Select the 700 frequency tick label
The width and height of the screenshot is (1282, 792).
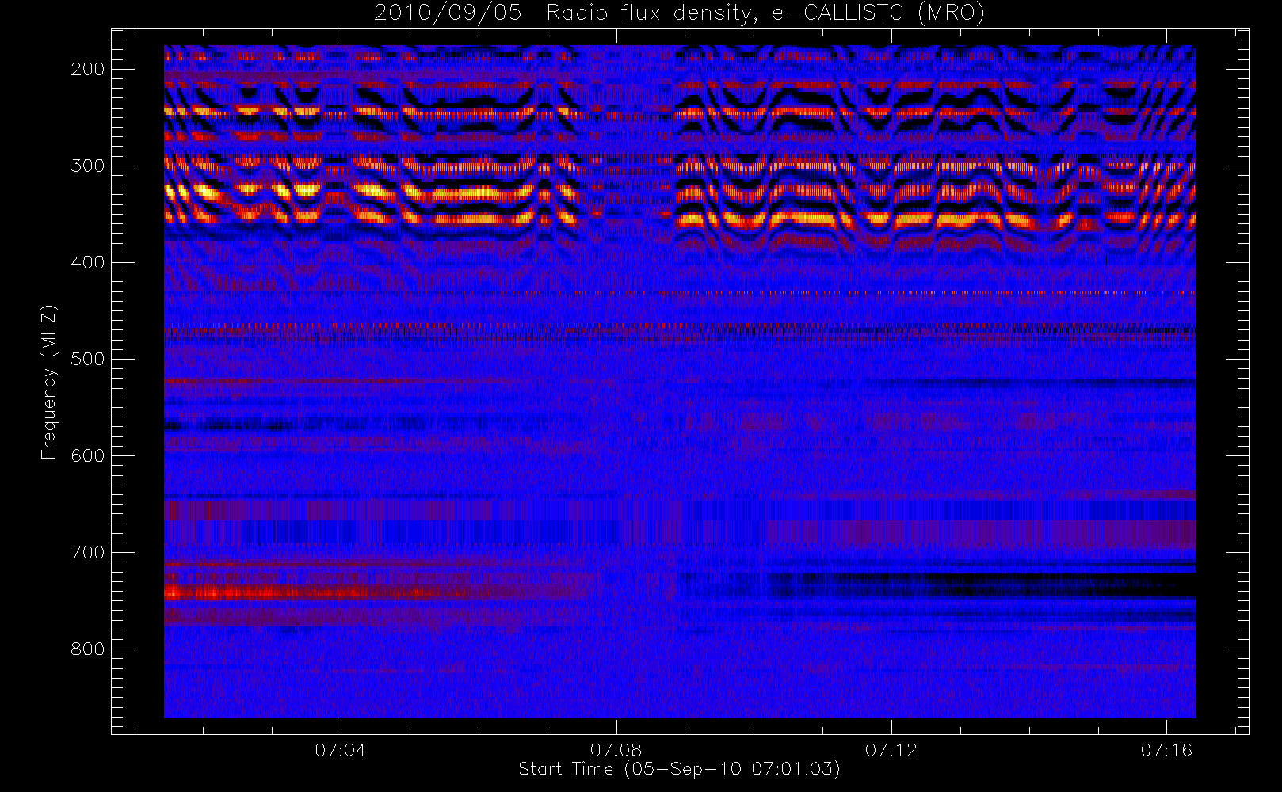(88, 552)
